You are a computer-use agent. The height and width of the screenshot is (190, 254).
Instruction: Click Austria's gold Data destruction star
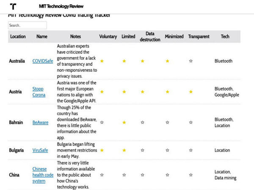pos(143,92)
